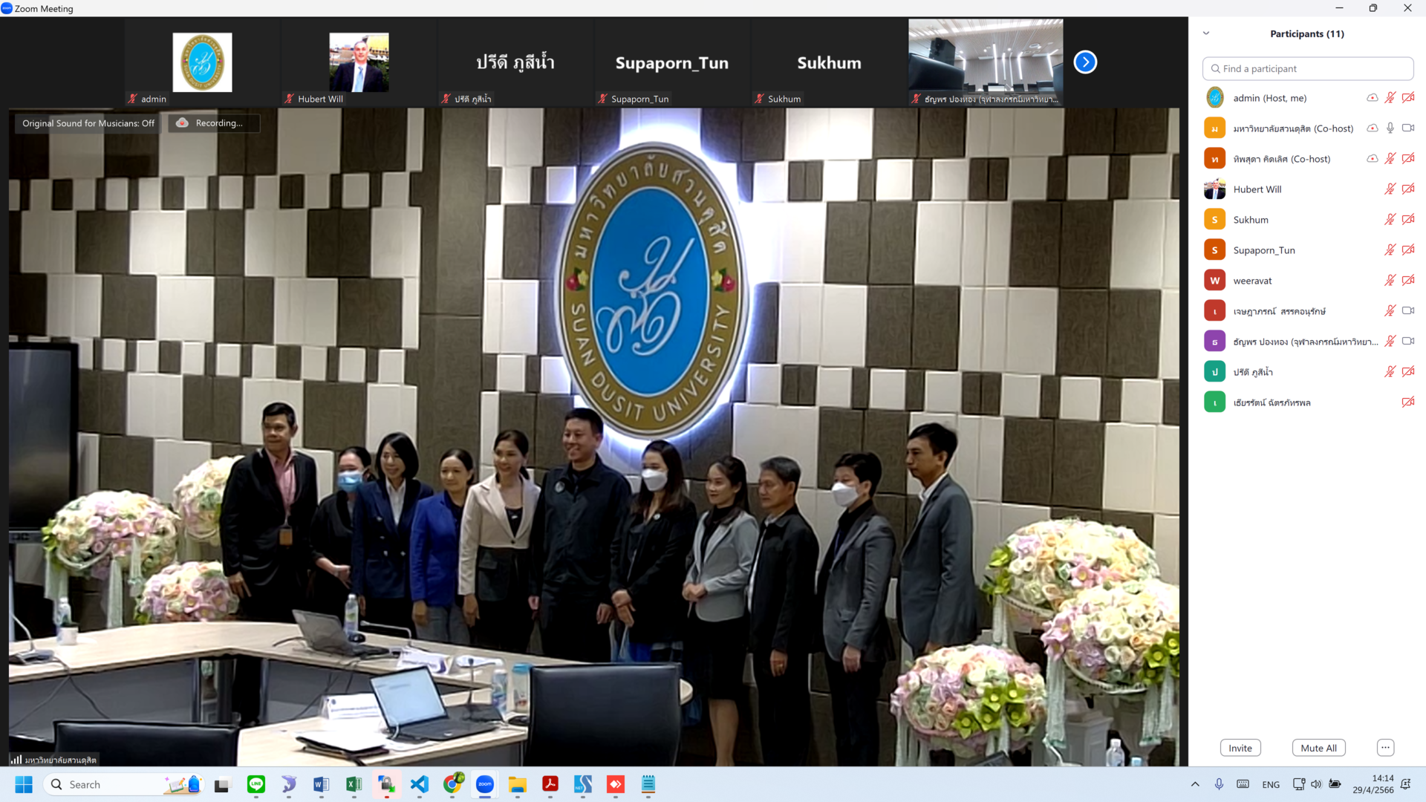The image size is (1426, 802).
Task: Click the taskbar Search box
Action: 123,784
